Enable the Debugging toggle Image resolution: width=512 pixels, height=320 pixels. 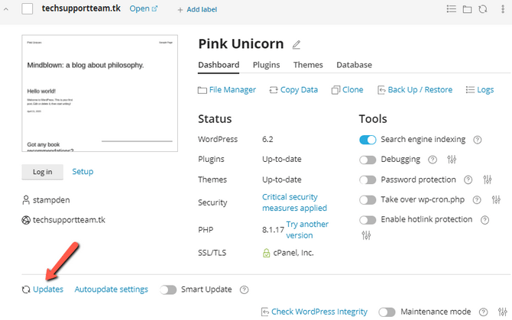point(368,160)
